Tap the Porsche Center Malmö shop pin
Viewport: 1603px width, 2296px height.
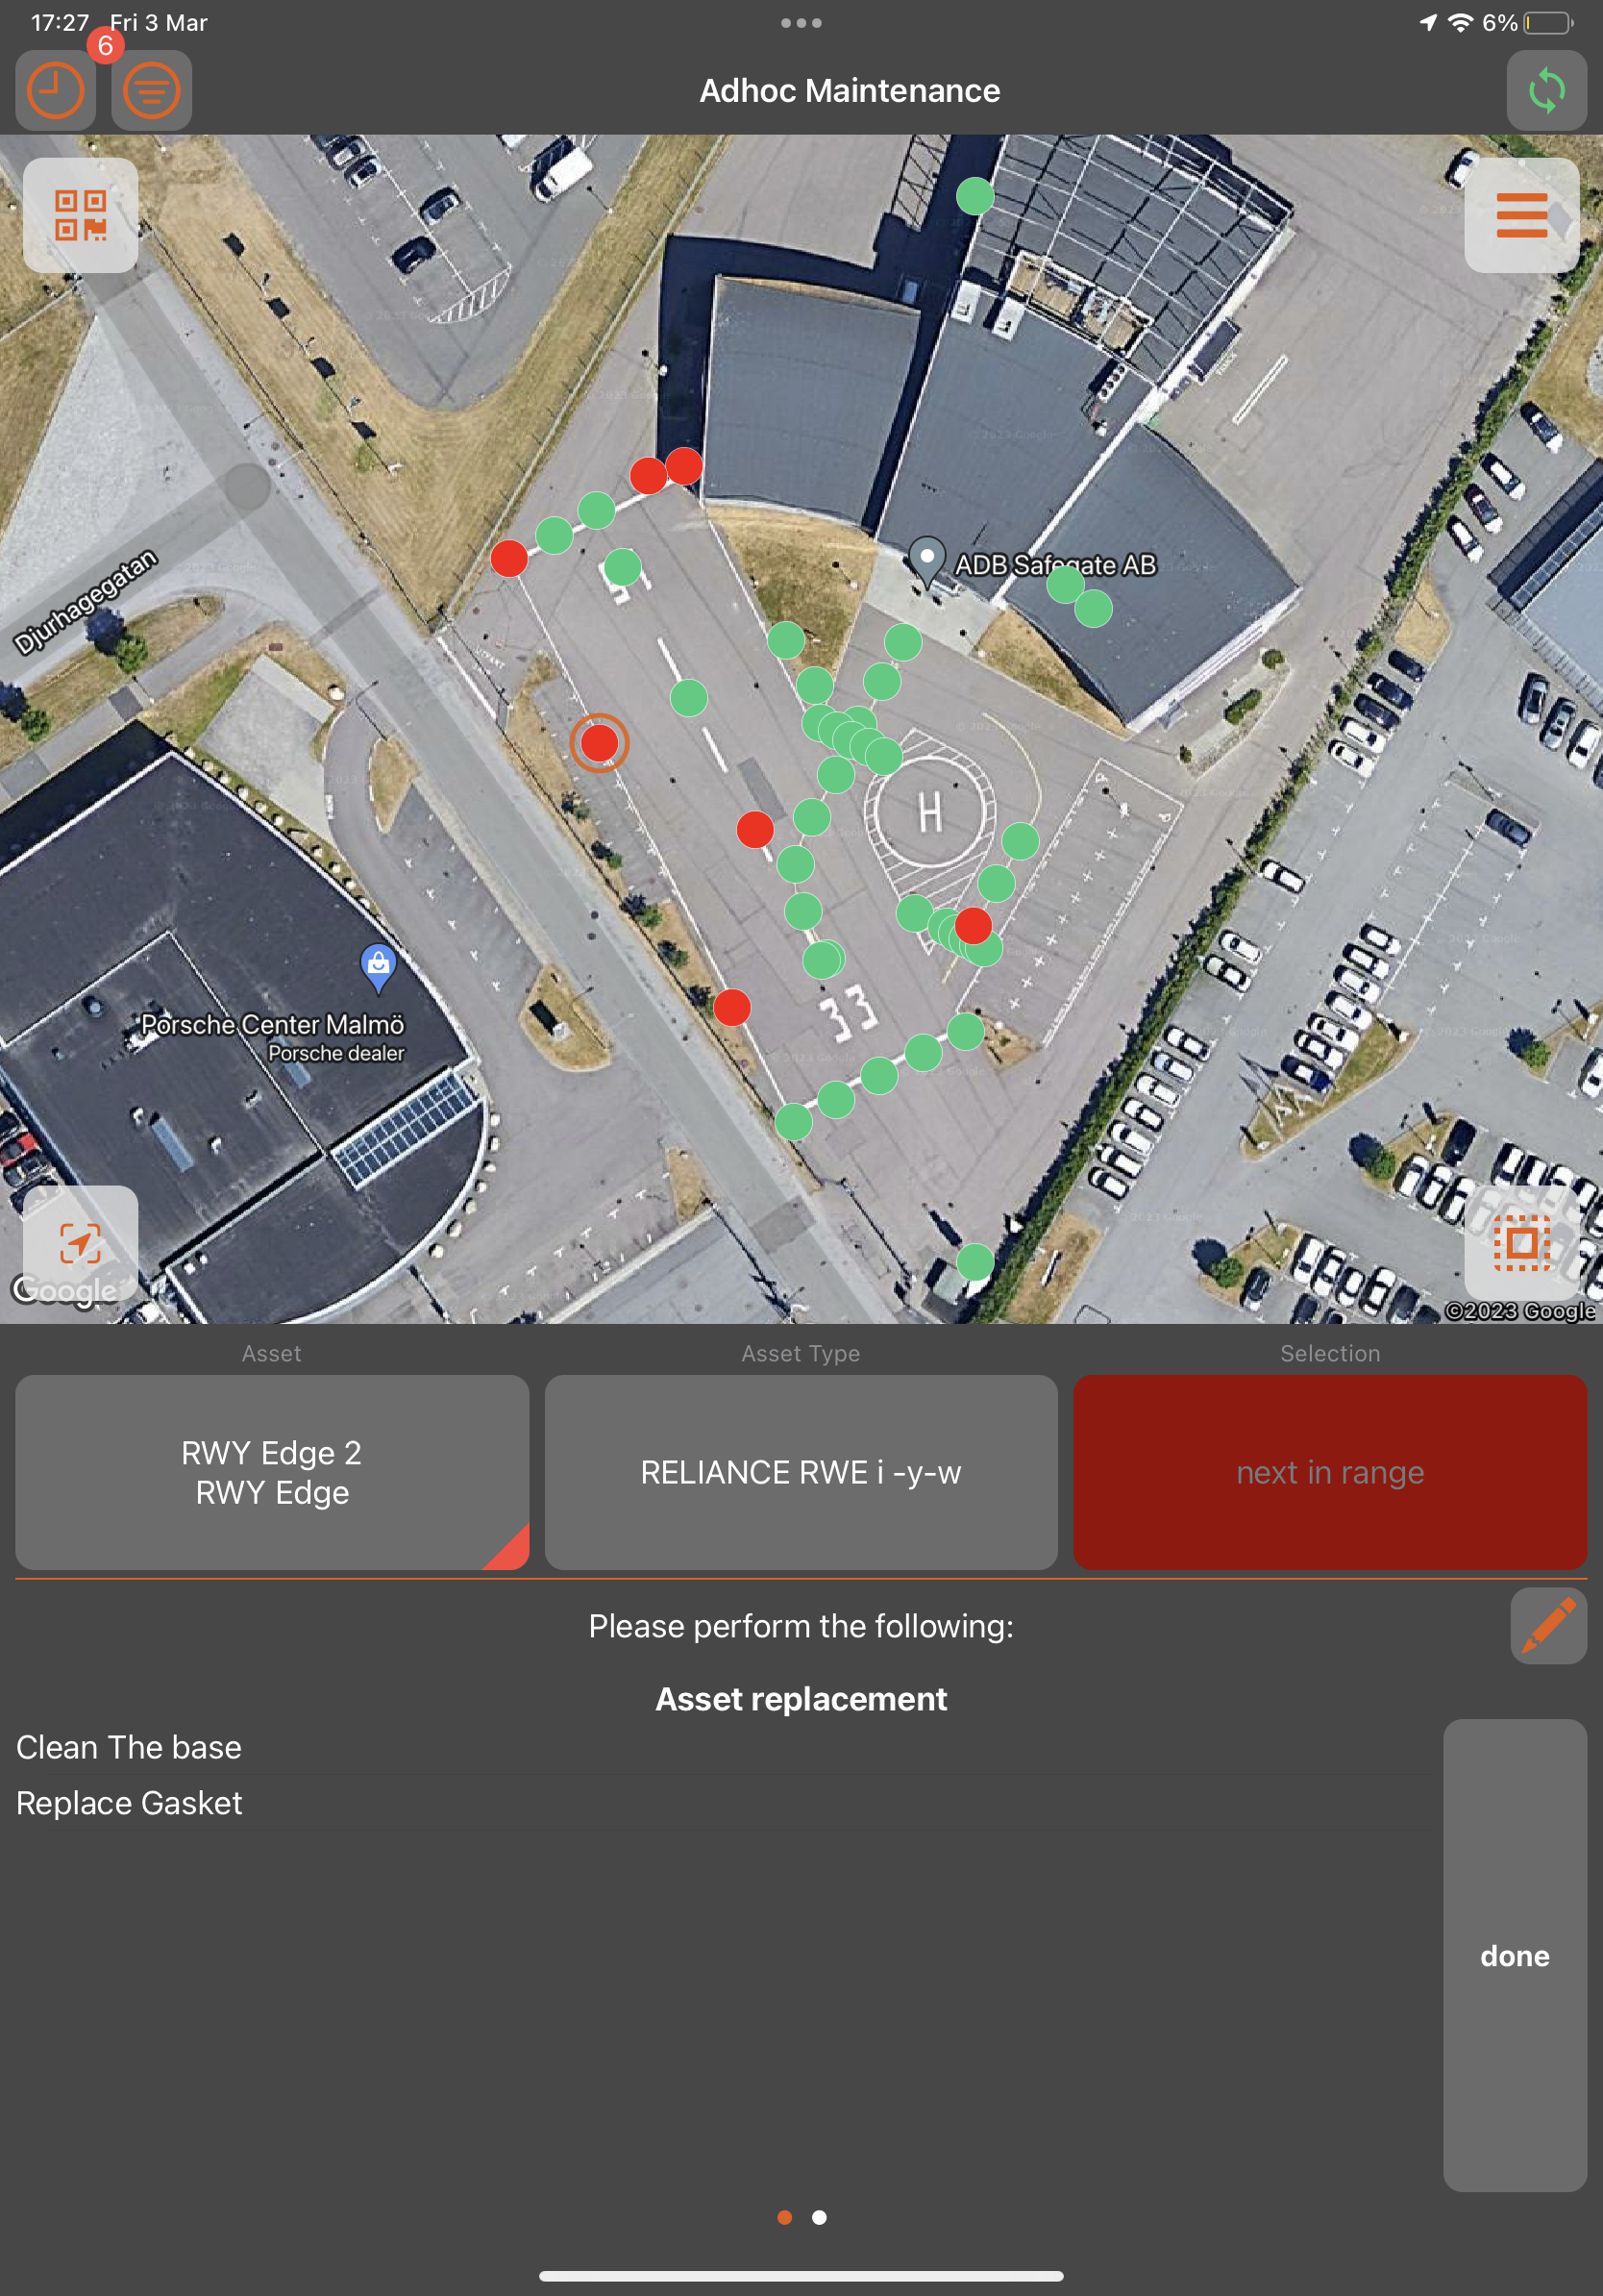[x=378, y=966]
